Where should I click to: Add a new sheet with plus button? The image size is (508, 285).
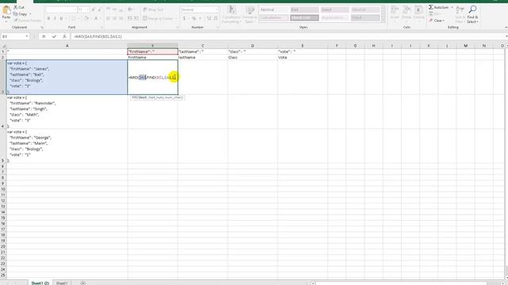[83, 283]
